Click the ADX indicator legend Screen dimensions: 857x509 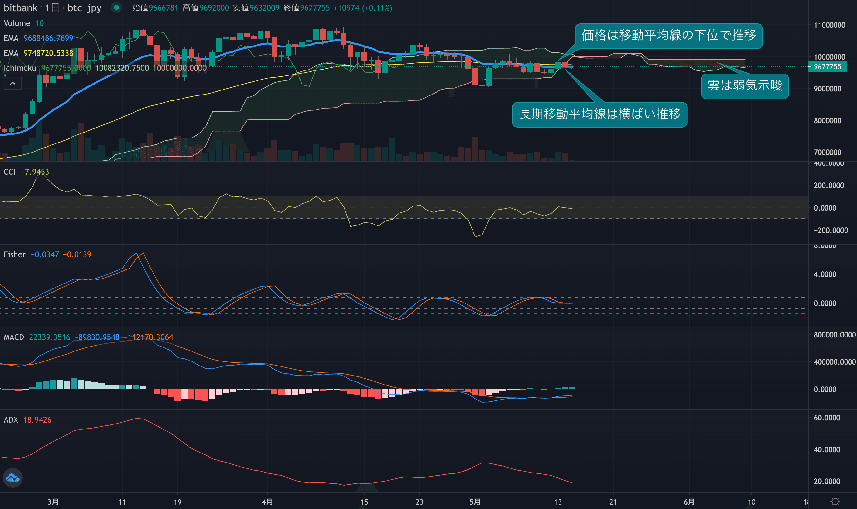(x=11, y=420)
